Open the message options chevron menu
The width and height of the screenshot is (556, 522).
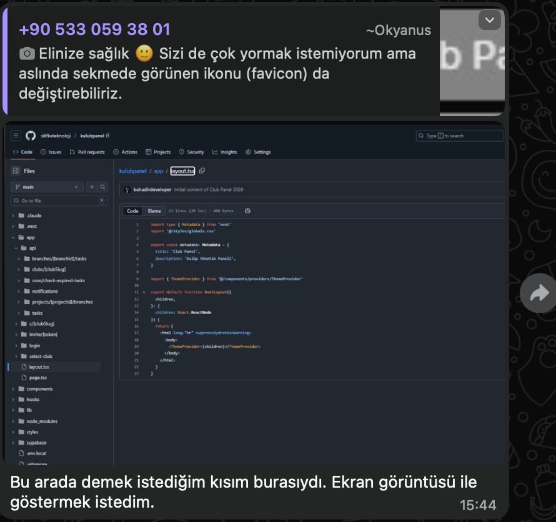[x=489, y=21]
